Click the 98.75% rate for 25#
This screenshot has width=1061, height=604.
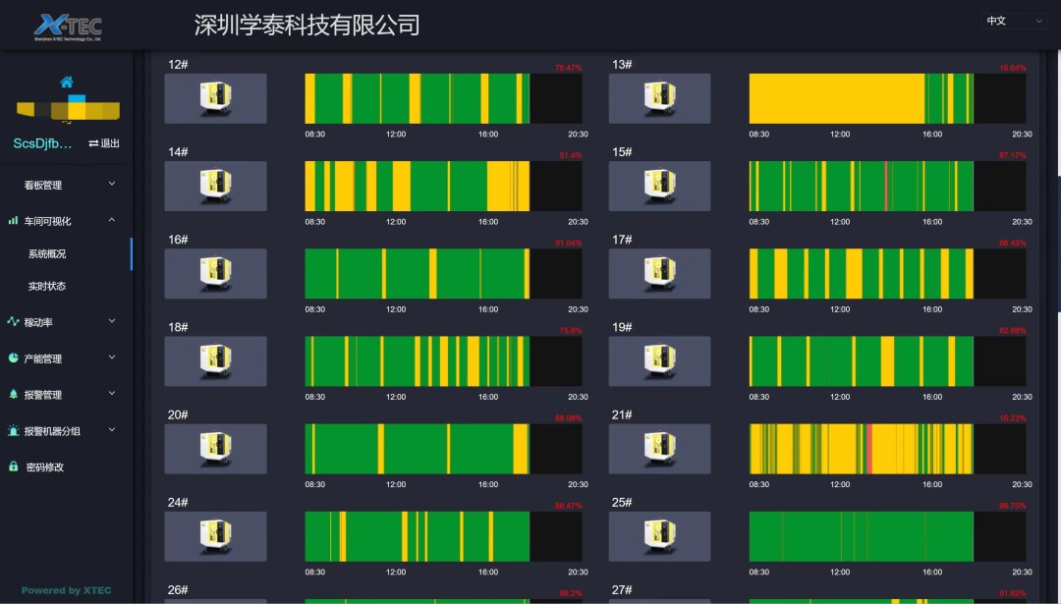[1012, 506]
